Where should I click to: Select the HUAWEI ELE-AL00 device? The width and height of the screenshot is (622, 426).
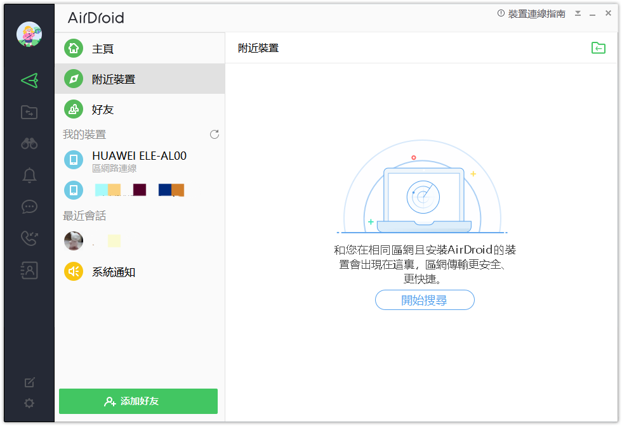click(x=140, y=160)
